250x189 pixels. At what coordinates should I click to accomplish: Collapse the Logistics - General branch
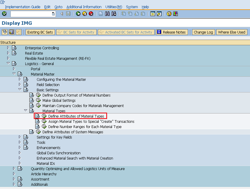[8, 64]
